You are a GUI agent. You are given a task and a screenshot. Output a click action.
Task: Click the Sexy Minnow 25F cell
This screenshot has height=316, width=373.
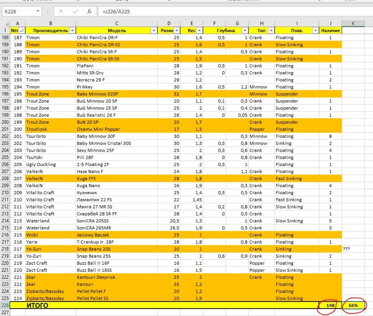coord(117,150)
